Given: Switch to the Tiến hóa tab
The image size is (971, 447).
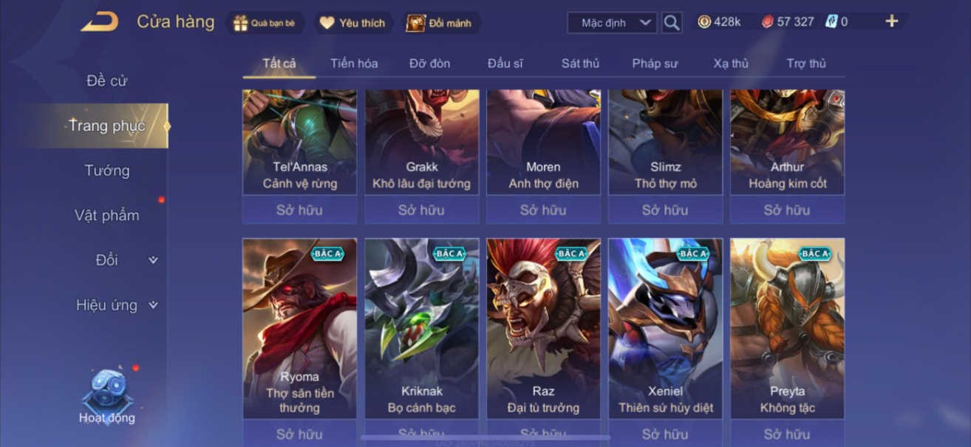Looking at the screenshot, I should coord(354,64).
